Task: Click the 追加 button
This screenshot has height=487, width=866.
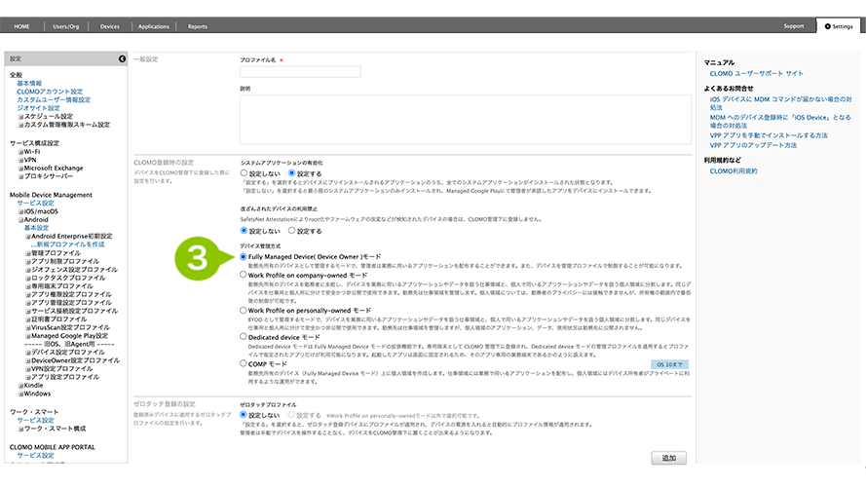Action: pos(669,458)
